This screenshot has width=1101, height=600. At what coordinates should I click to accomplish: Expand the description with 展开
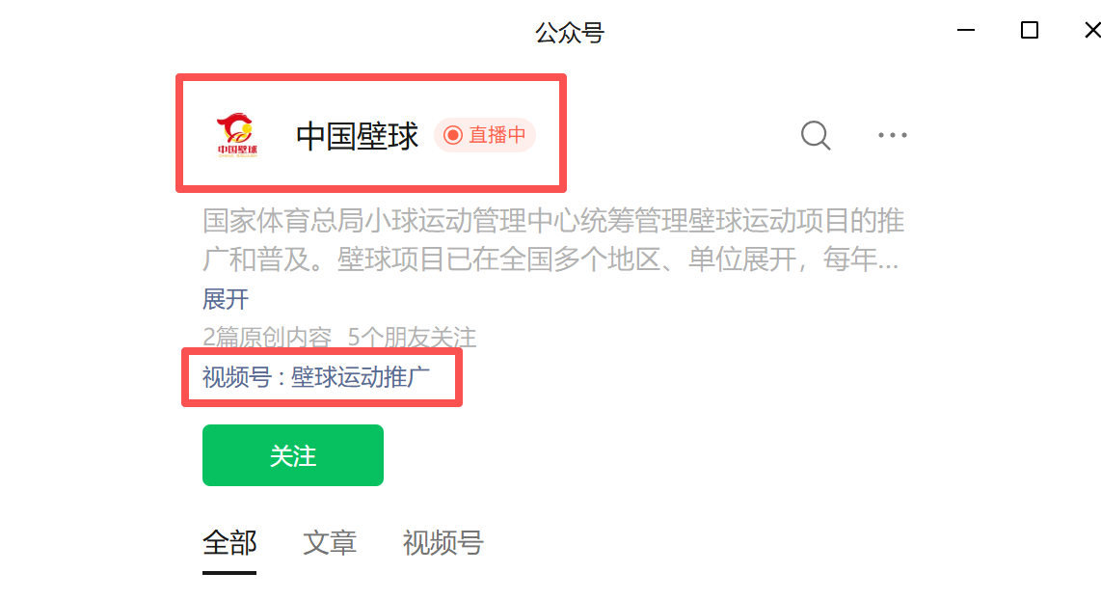click(226, 299)
